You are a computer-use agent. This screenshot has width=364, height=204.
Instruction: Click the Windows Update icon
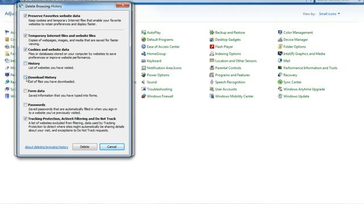[280, 96]
